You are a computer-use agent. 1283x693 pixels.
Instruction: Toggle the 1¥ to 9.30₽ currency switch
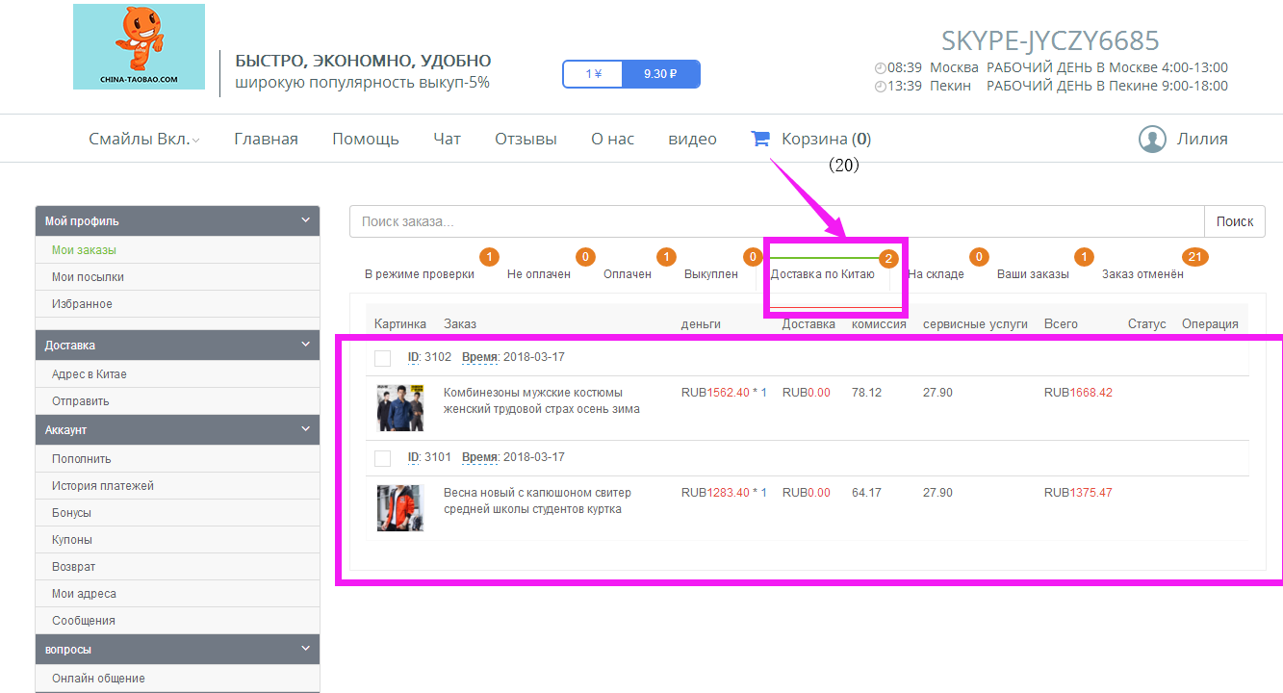tap(630, 74)
